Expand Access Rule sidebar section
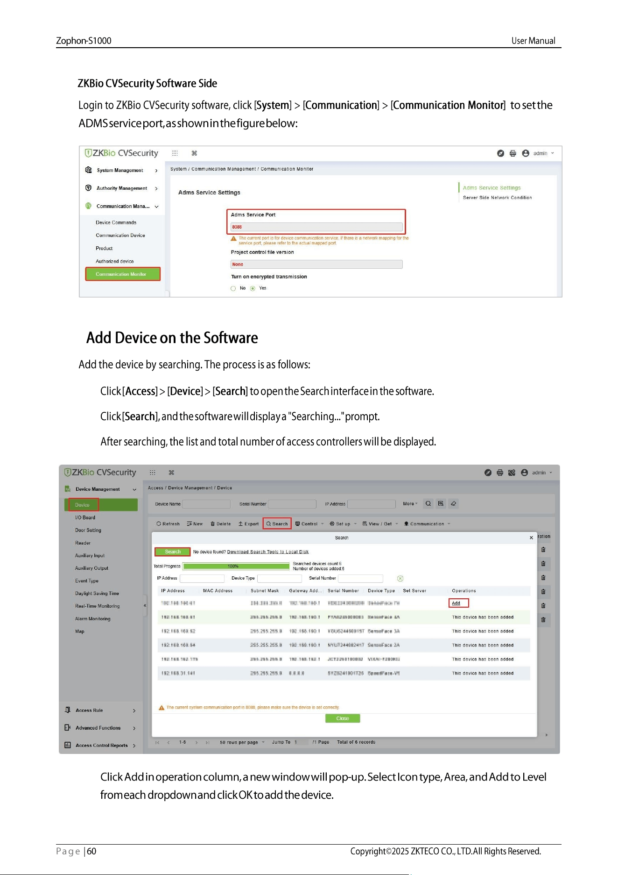 134,710
